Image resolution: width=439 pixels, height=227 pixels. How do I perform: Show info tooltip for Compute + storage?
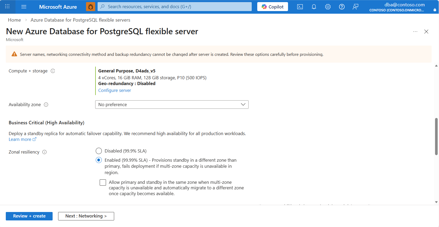click(x=53, y=71)
